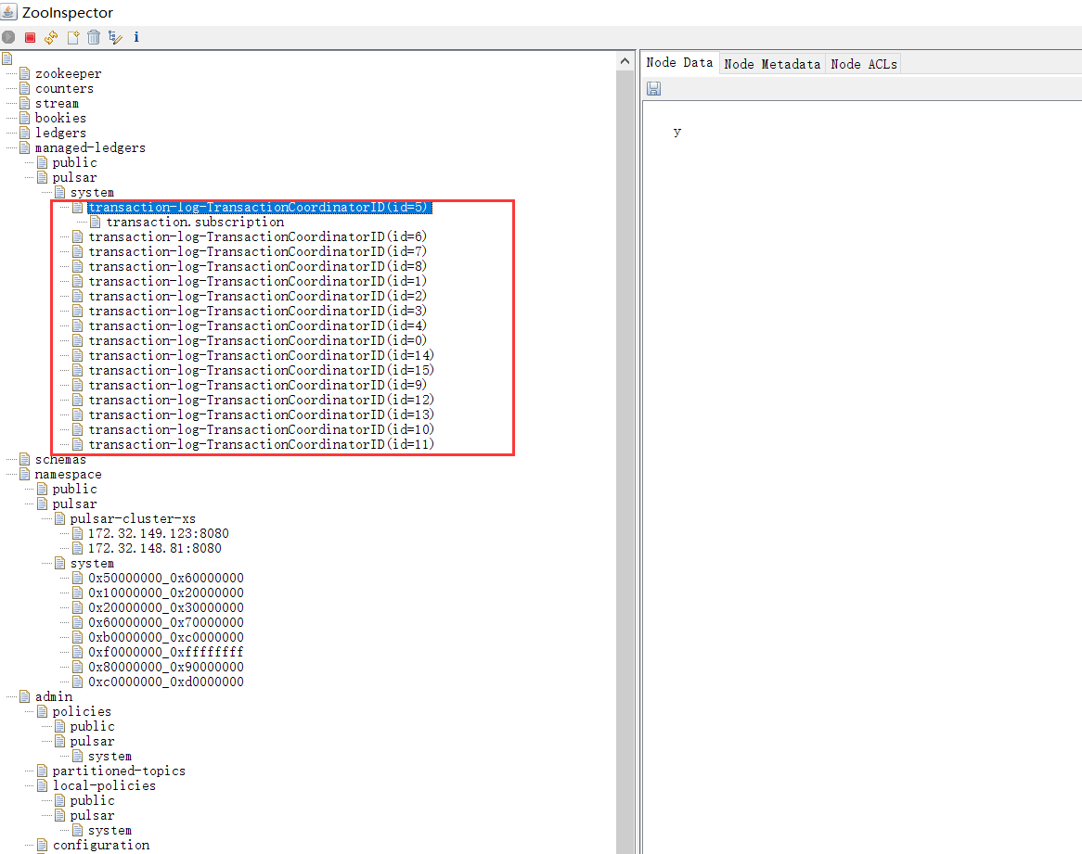Select highlighted transaction-log node id=5

(x=260, y=208)
